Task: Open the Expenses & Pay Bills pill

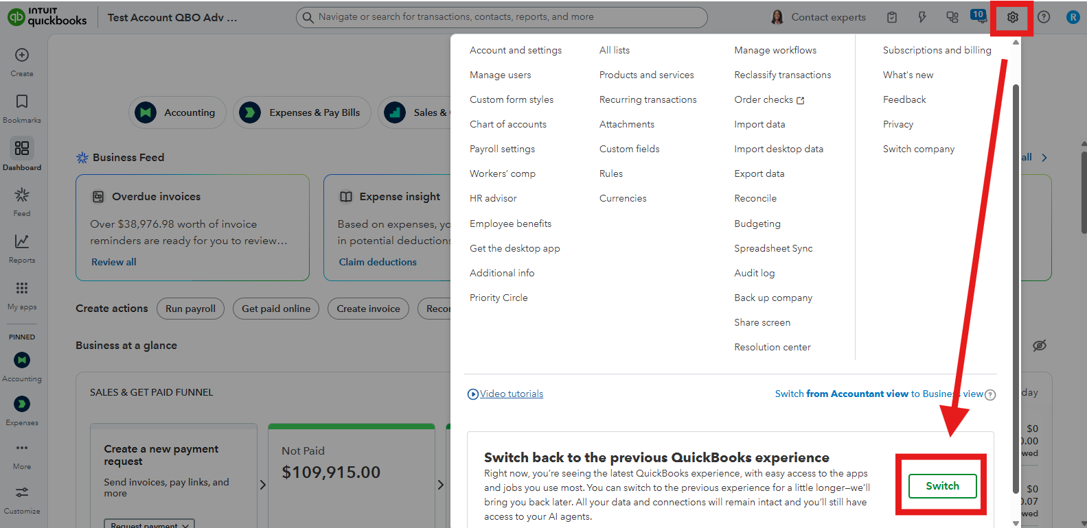Action: pos(303,112)
